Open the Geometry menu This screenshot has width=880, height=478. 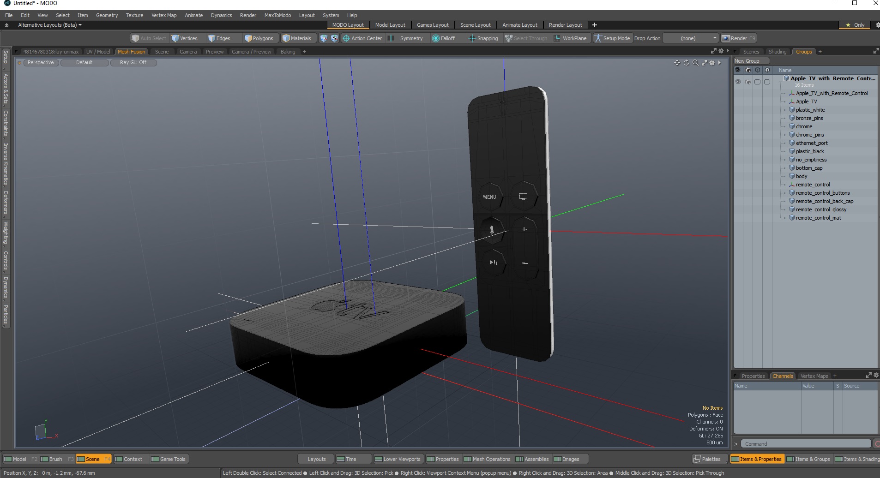click(107, 15)
